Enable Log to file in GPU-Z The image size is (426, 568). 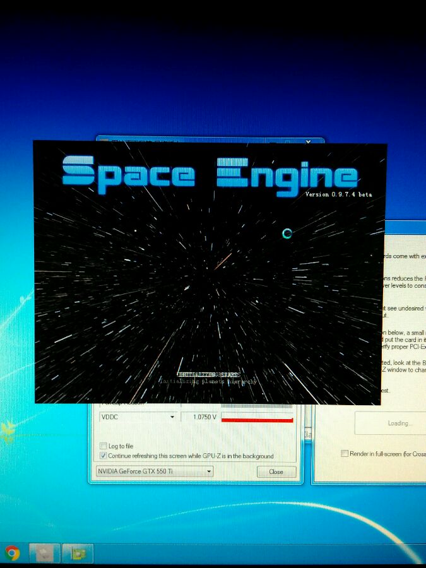[x=104, y=446]
